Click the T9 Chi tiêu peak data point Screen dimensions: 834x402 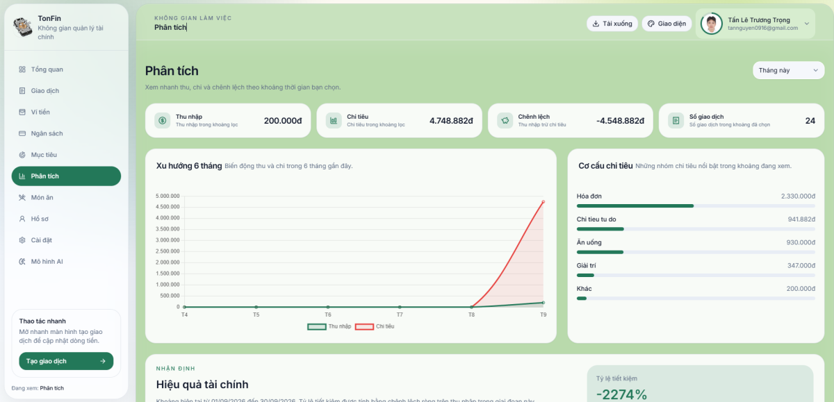click(x=543, y=202)
